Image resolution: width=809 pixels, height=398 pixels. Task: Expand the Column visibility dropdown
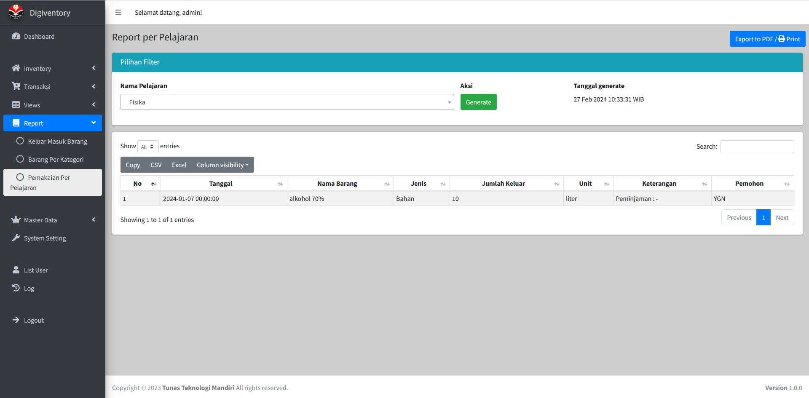[x=222, y=165]
